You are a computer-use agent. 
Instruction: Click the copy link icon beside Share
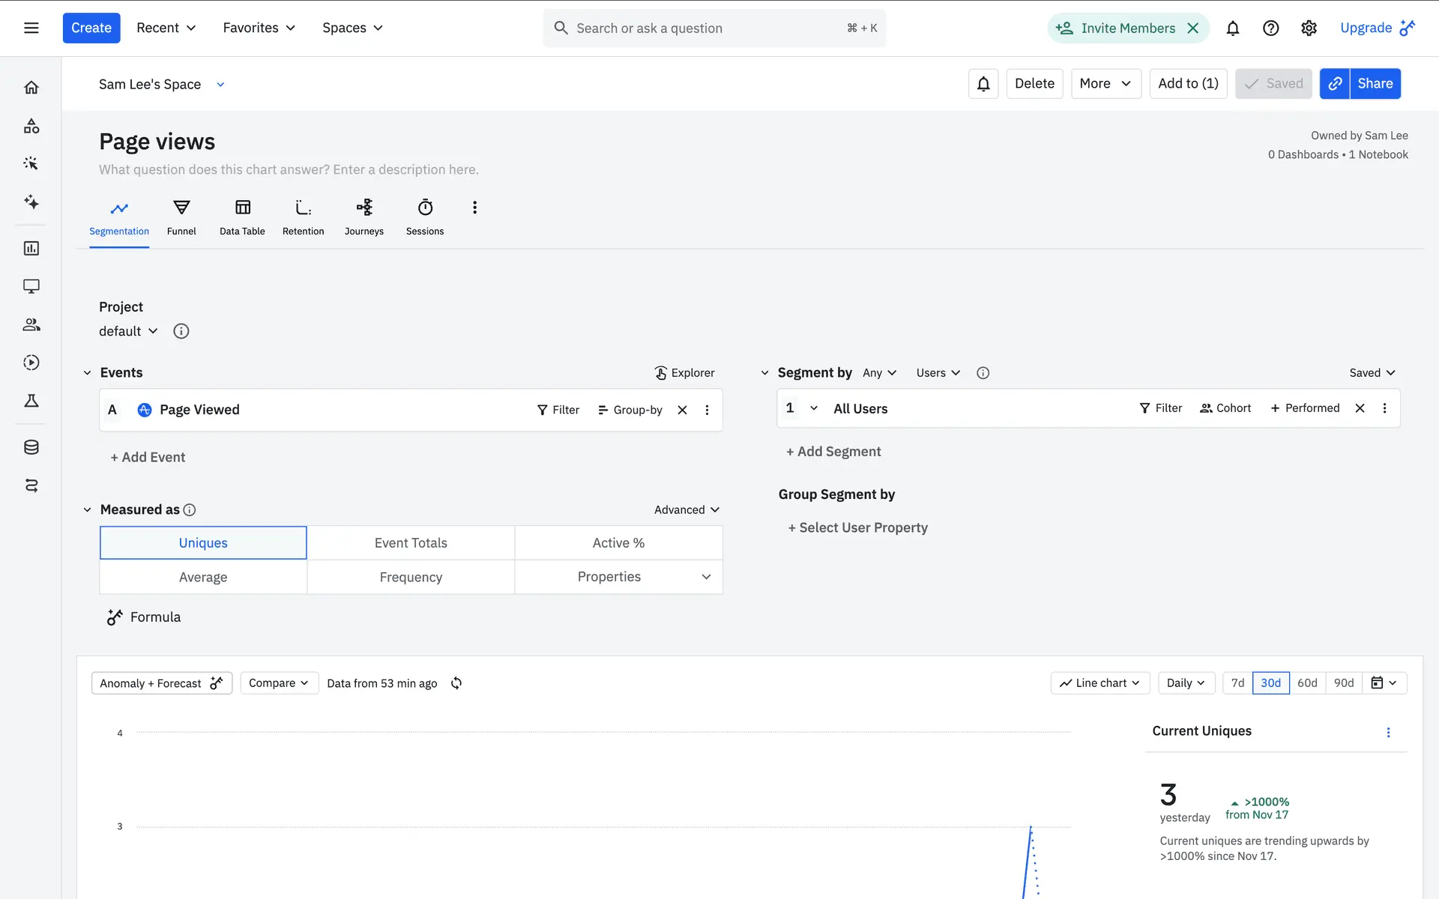point(1335,84)
